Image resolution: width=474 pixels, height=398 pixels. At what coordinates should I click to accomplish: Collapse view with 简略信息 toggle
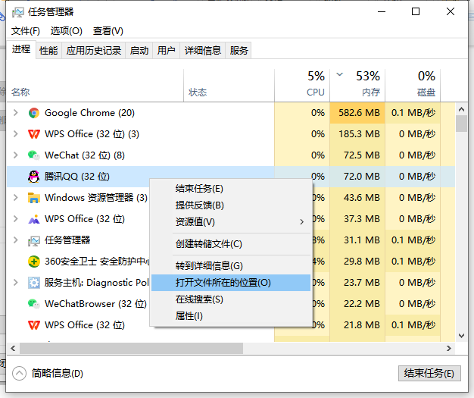click(20, 373)
